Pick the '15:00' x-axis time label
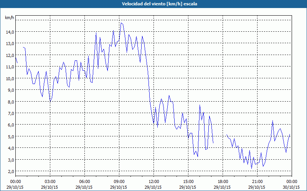307x191 pixels. click(x=188, y=182)
